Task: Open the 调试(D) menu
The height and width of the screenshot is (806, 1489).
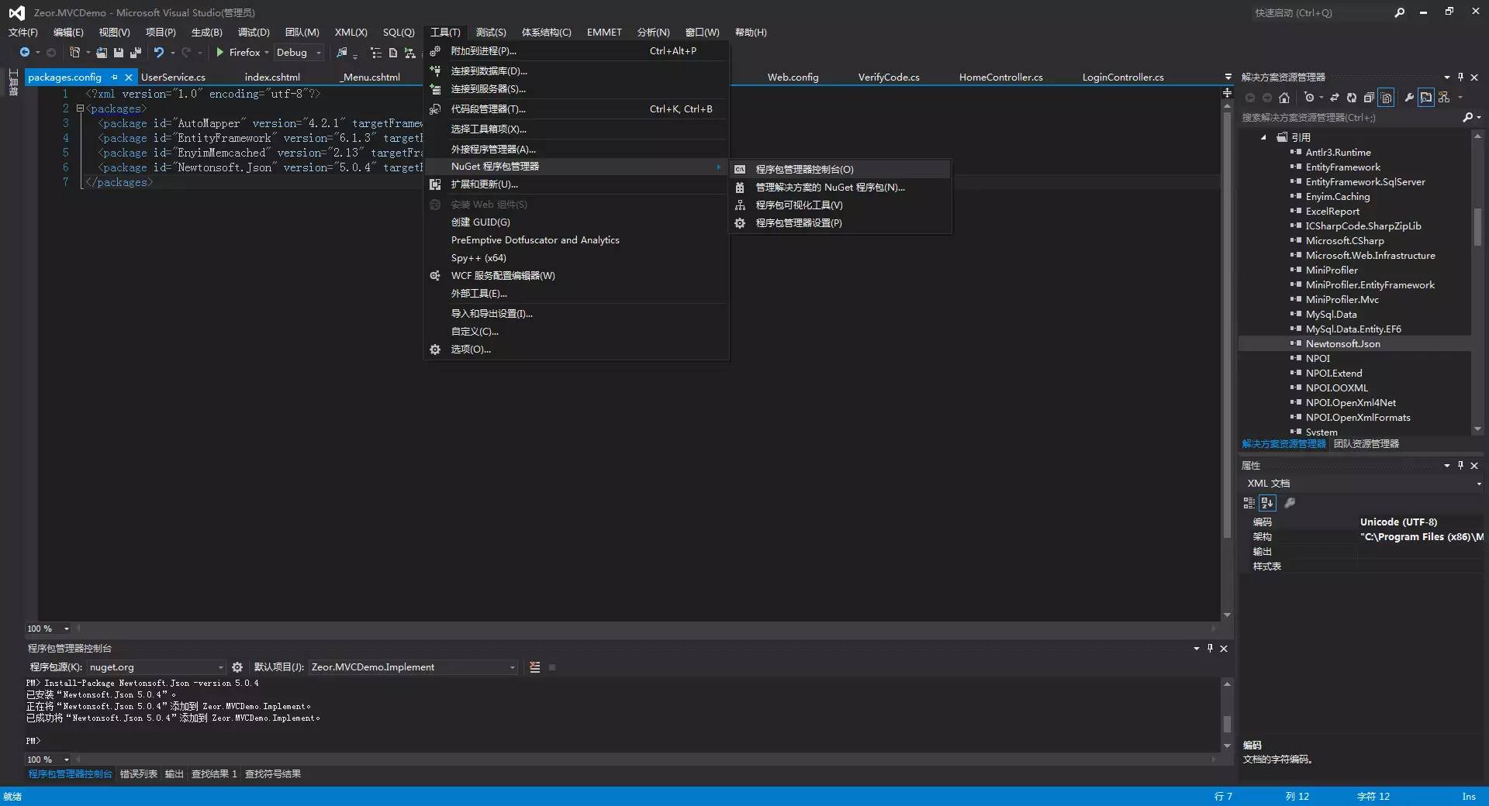Action: (254, 32)
